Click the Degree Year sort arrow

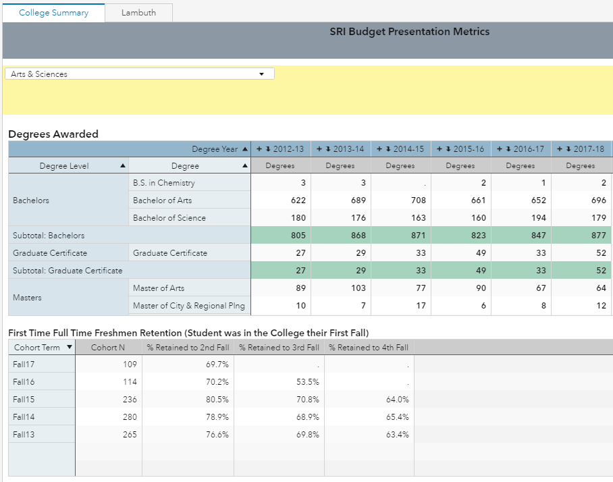click(245, 149)
